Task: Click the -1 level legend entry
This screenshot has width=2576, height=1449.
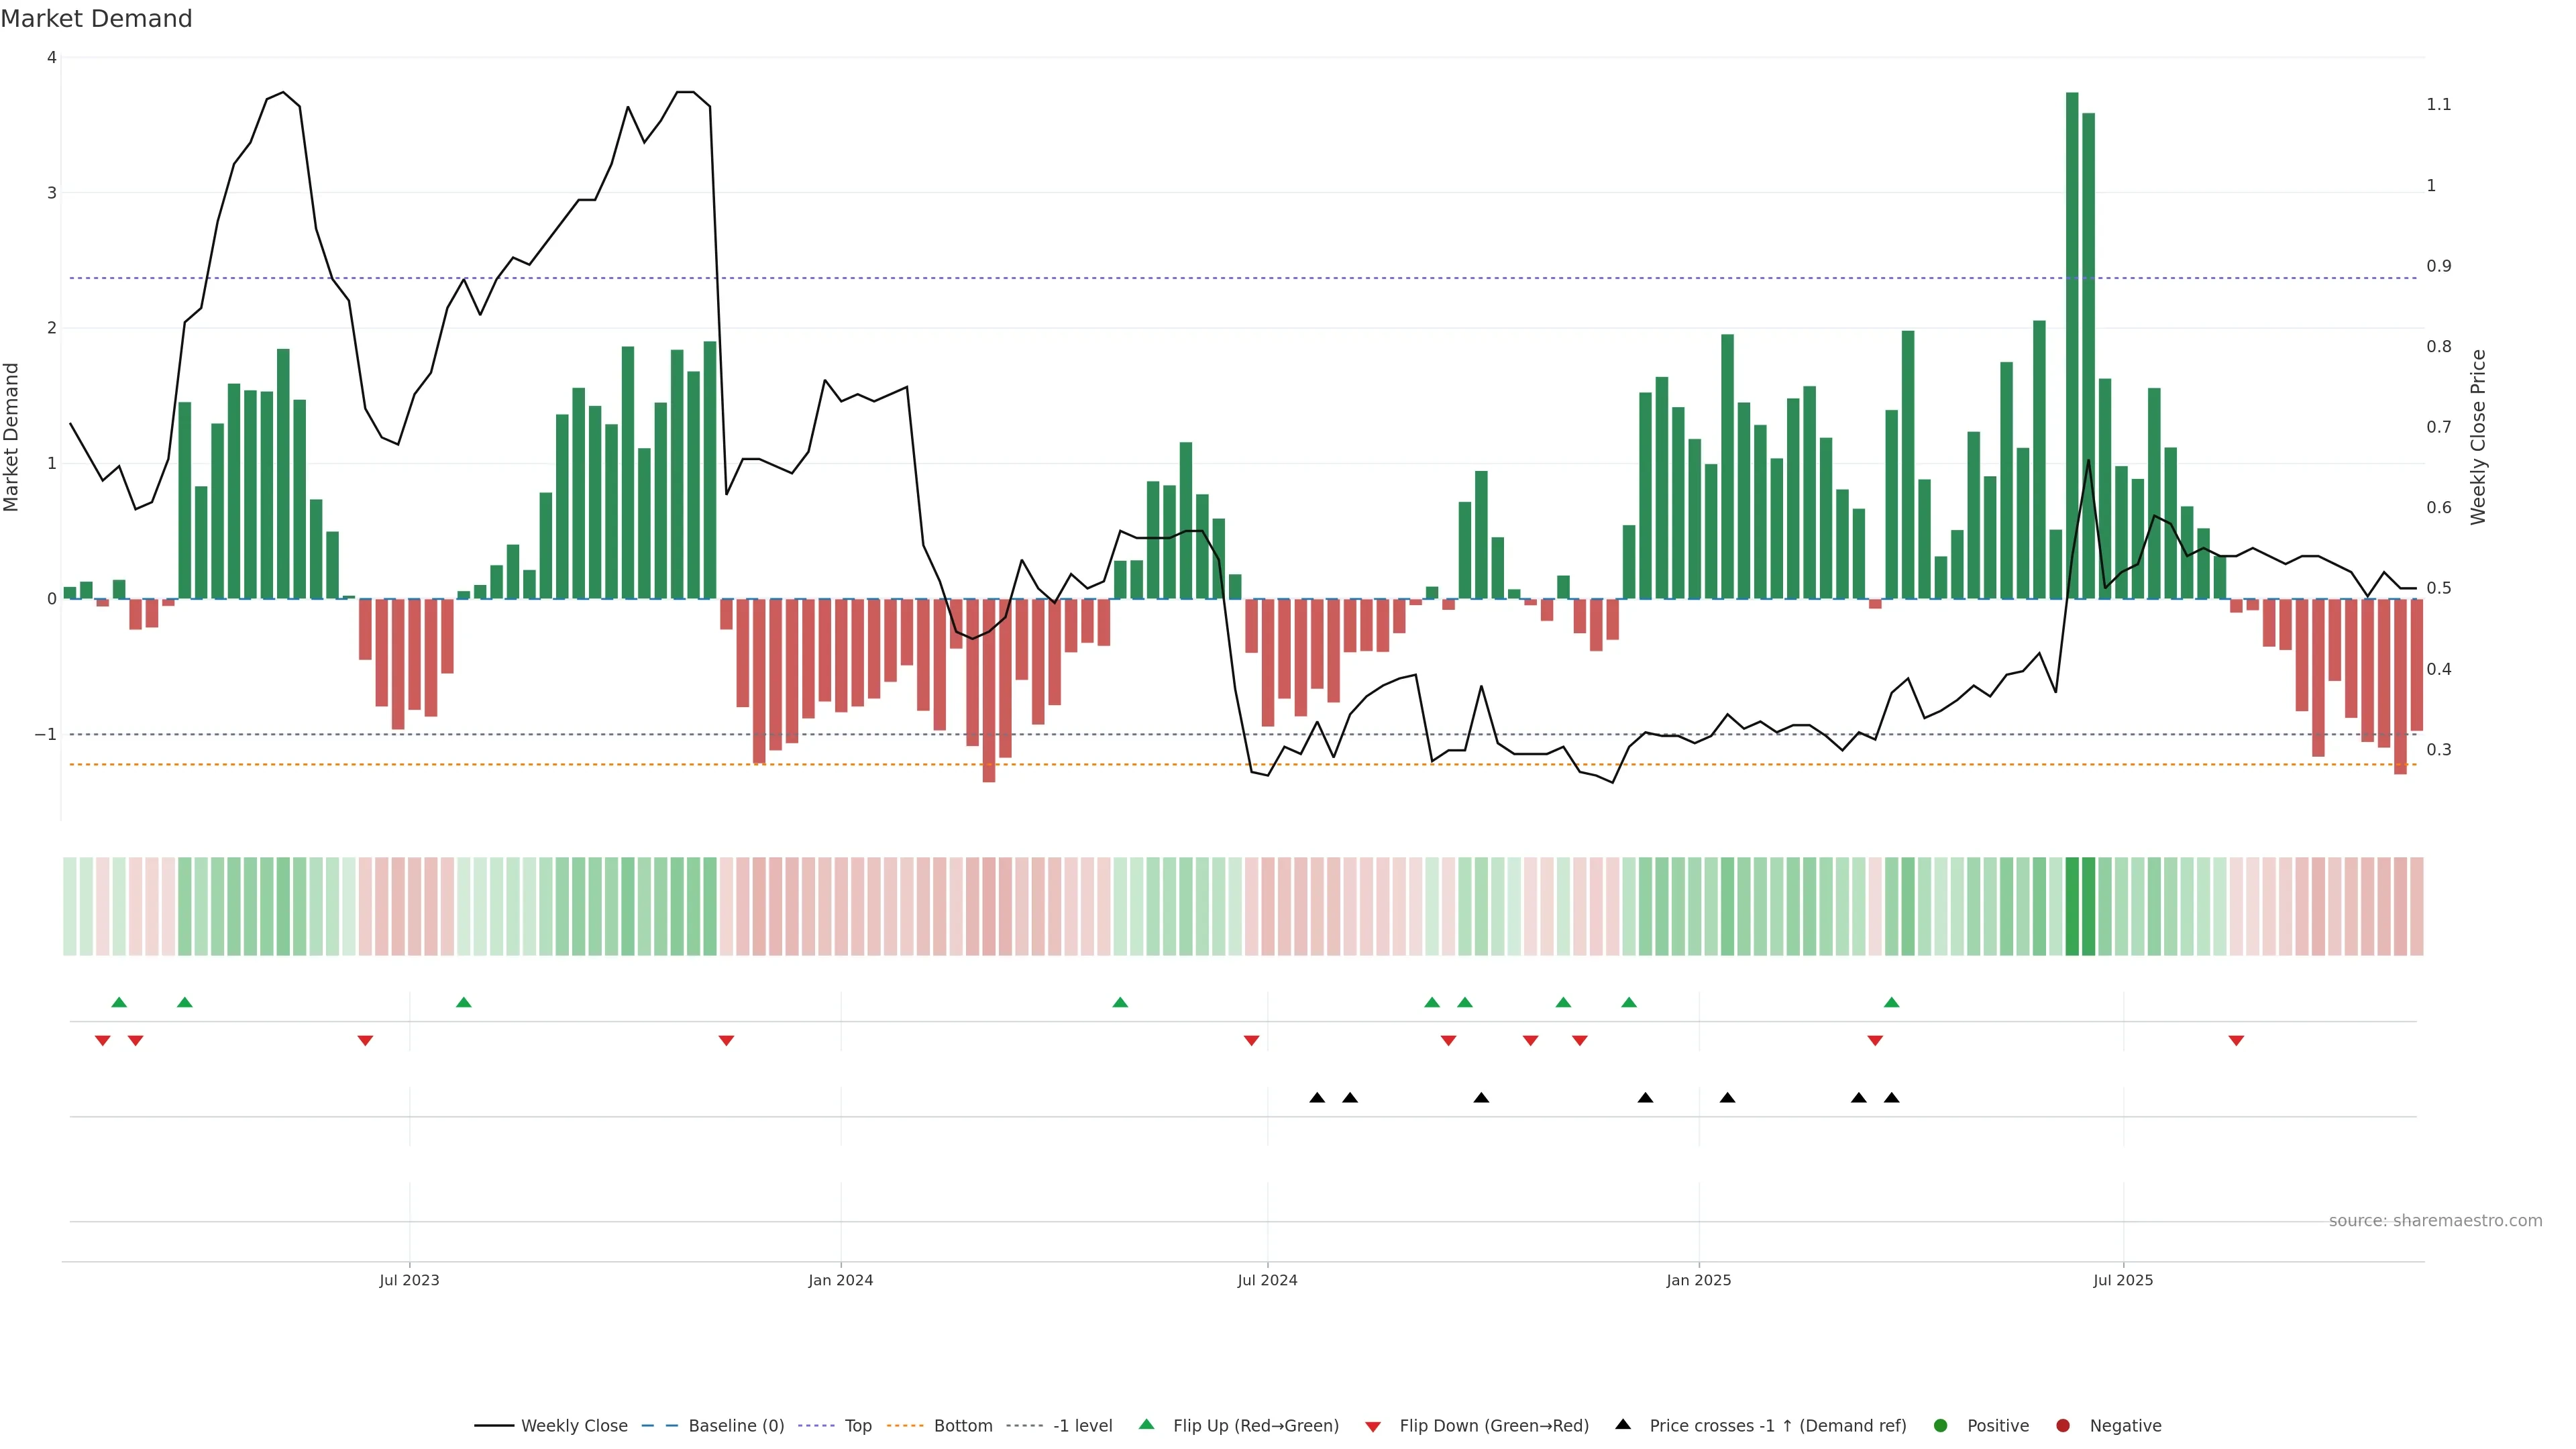Action: coord(1082,1426)
